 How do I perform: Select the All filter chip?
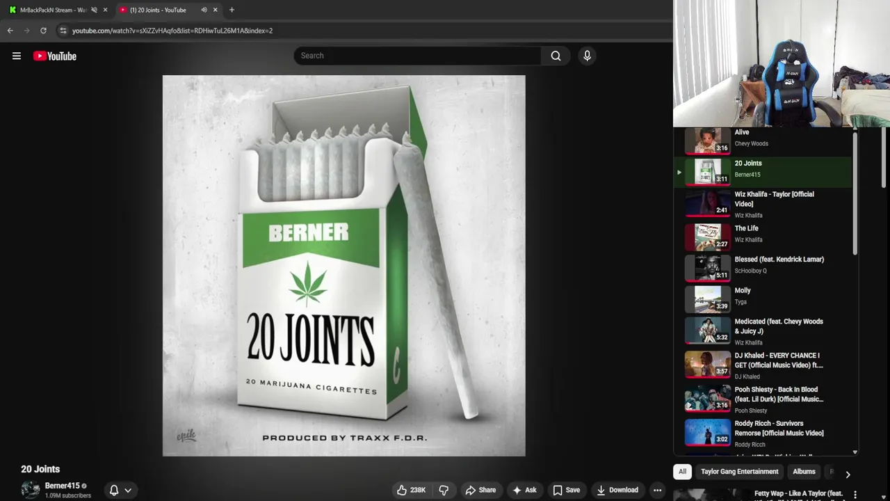point(682,472)
